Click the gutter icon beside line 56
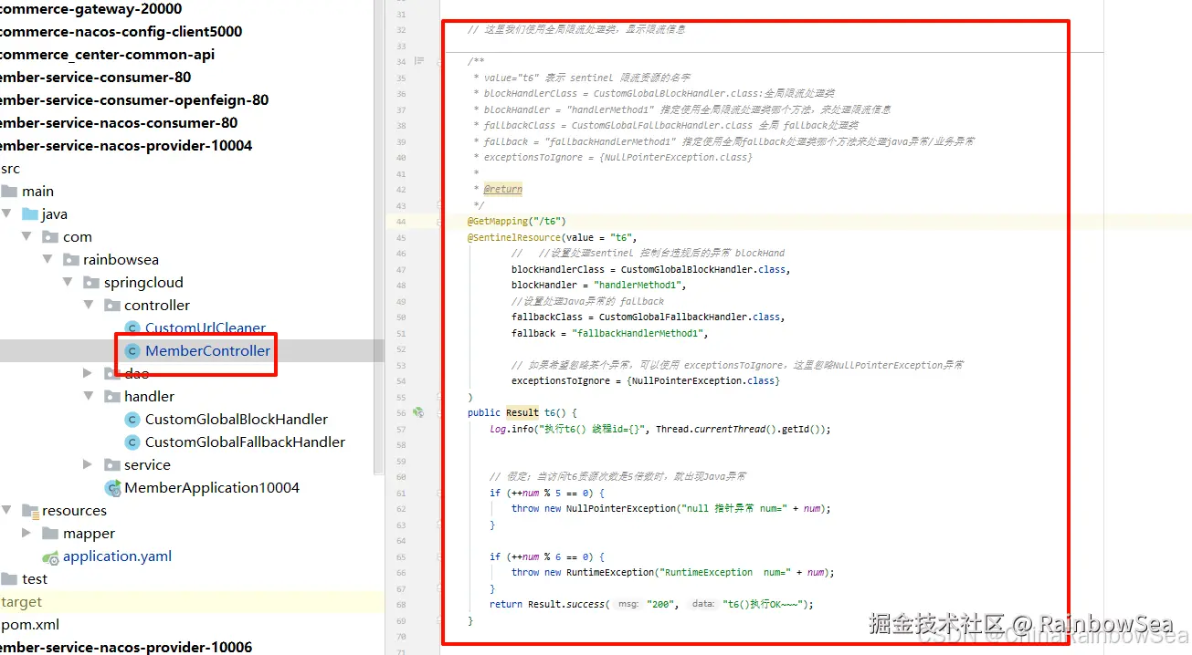Viewport: 1192px width, 655px height. point(418,412)
